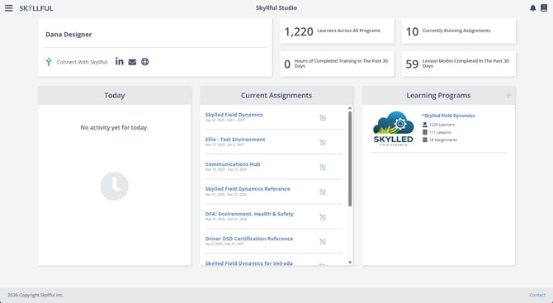Viewport: 553px width, 303px height.
Task: Open Skylled Field Dynamics Reference assignment
Action: click(248, 189)
